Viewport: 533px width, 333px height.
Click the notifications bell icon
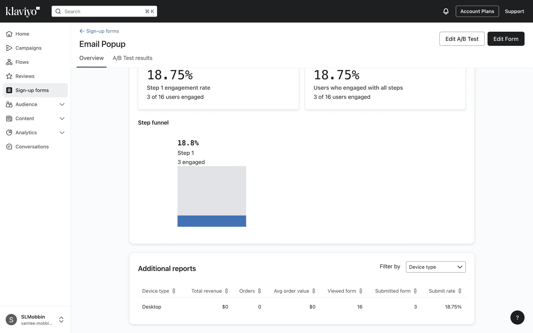point(446,11)
